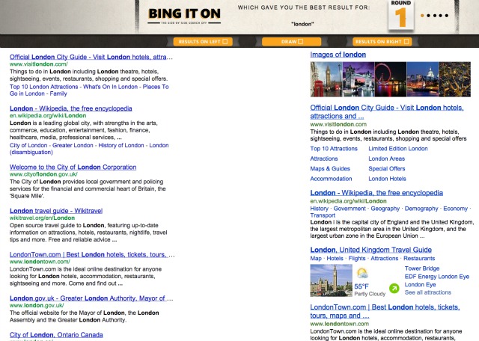
Task: Open left LondonTown.com result title
Action: [x=92, y=254]
